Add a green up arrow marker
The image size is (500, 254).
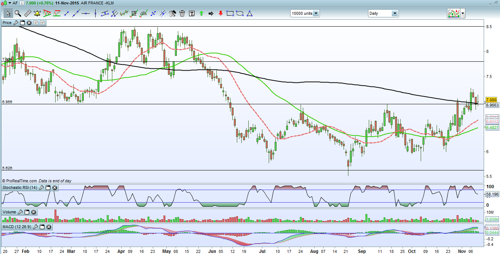pos(201,14)
